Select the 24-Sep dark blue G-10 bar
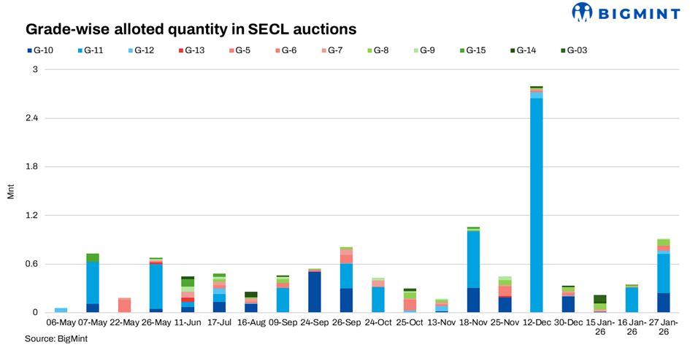This screenshot has height=350, width=690. 315,292
